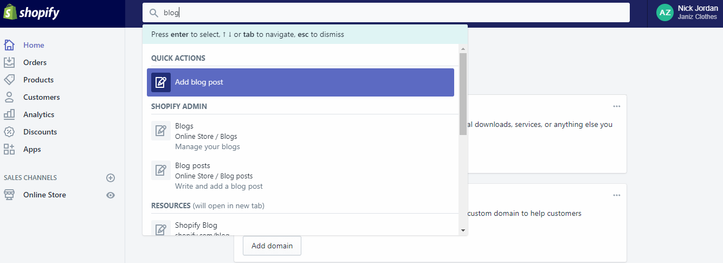
Task: Add a sales channel with plus icon
Action: tap(111, 178)
